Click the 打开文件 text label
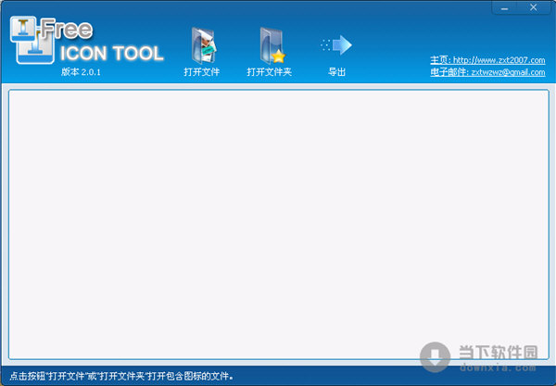The height and width of the screenshot is (386, 556). (x=202, y=72)
